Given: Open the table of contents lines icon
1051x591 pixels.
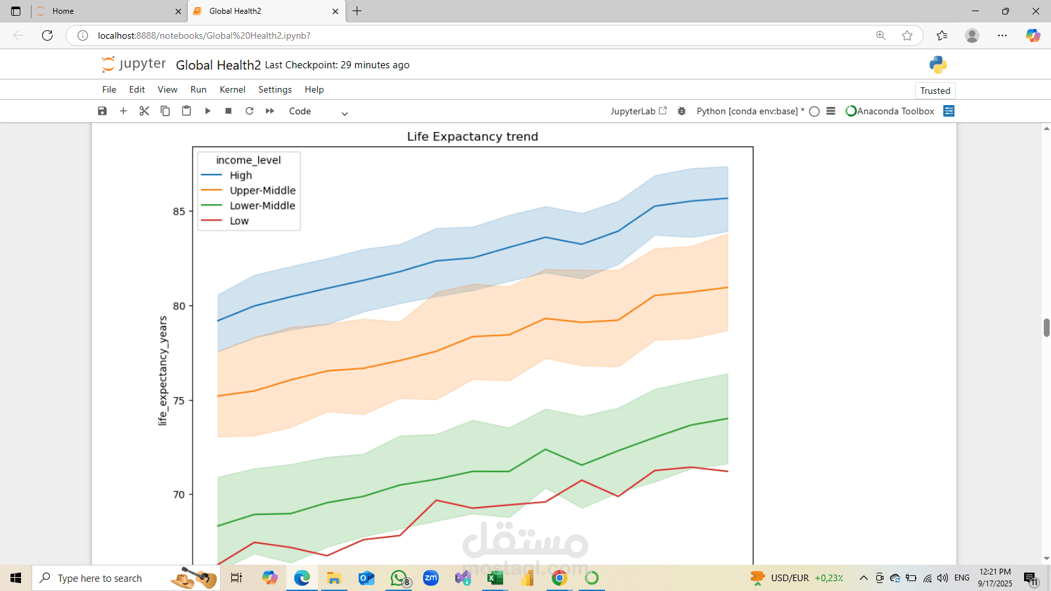Looking at the screenshot, I should [x=831, y=111].
